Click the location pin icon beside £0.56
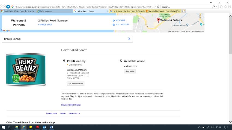232x130 pixels. (x=64, y=61)
